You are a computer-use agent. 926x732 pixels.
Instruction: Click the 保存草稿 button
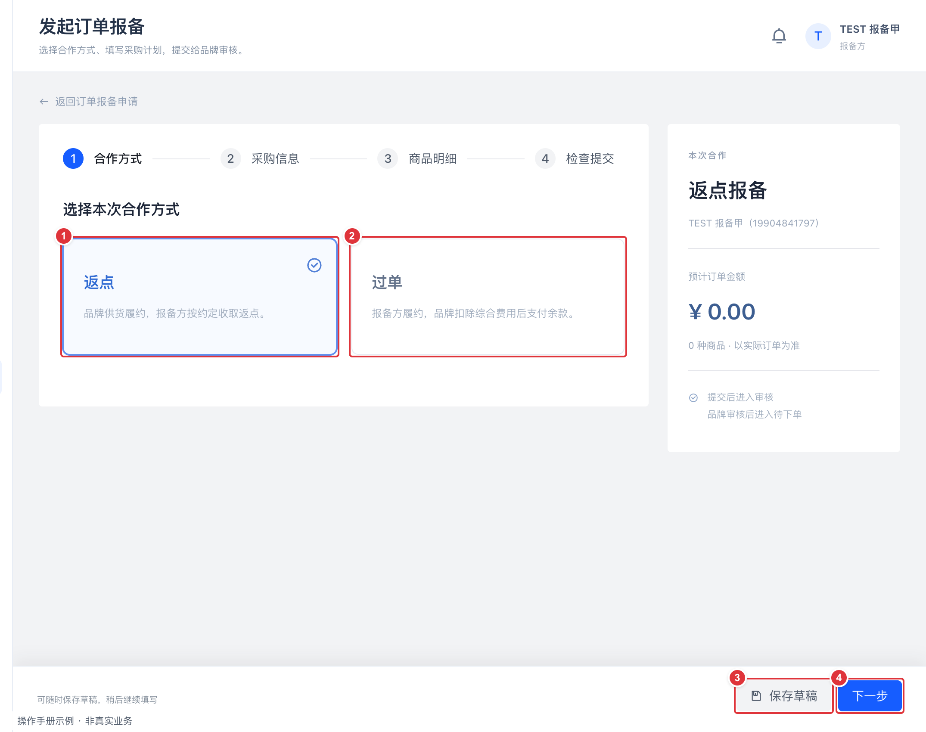784,696
